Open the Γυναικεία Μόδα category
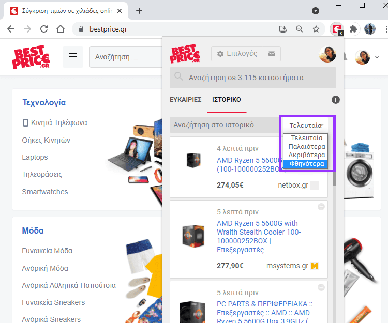The image size is (388, 323). tap(47, 251)
